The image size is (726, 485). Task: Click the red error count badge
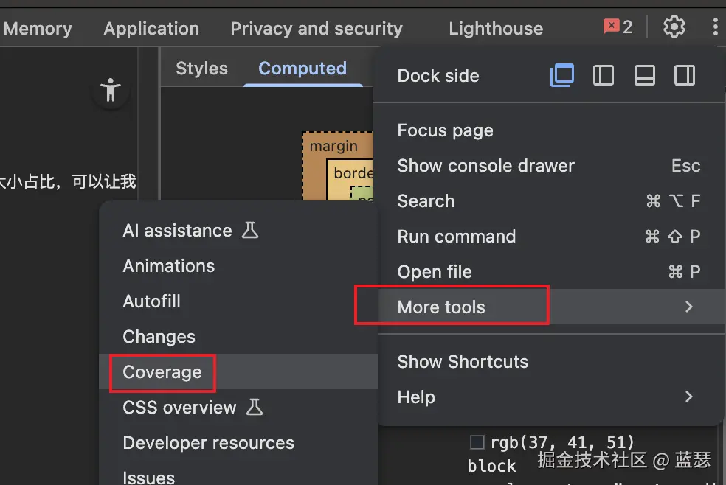click(x=618, y=27)
